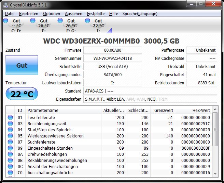Image resolution: width=224 pixels, height=183 pixels.
Task: Click the status orb for Ausschaltungsabbrüche
Action: [x=10, y=172]
